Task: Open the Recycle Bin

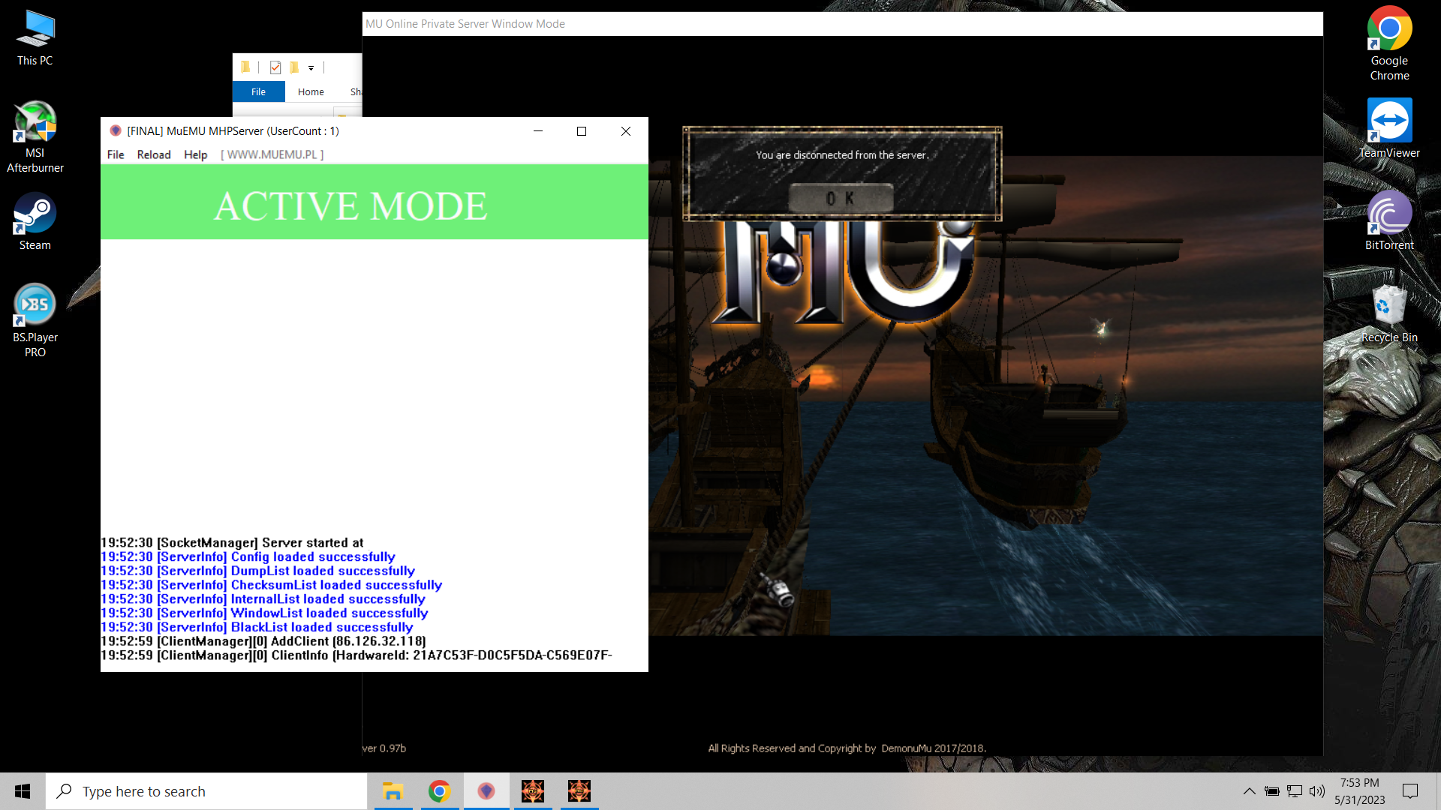Action: [1389, 313]
